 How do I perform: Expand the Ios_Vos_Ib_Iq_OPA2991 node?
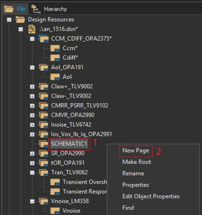pos(32,134)
